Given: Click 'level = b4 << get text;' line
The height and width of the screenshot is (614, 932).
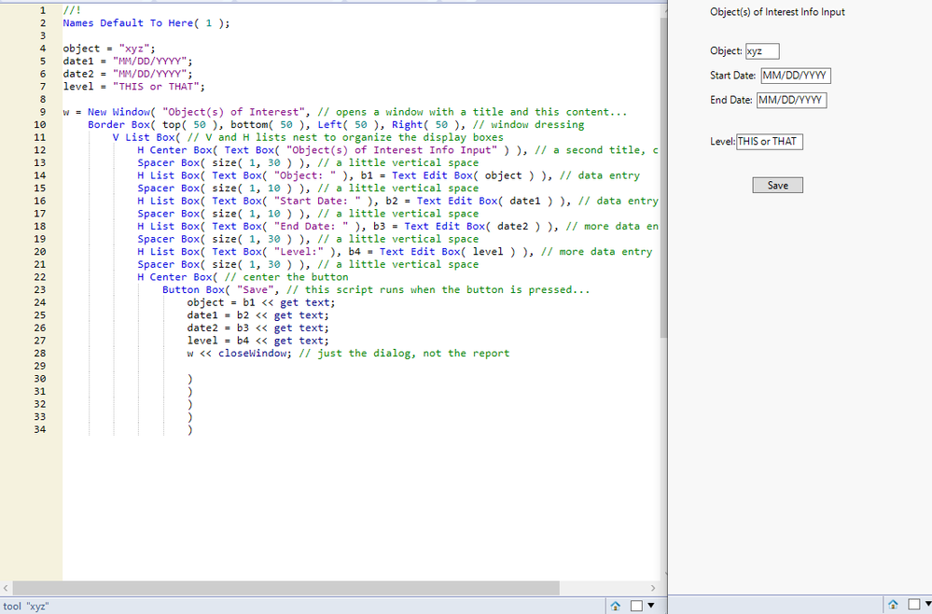Looking at the screenshot, I should [x=258, y=341].
